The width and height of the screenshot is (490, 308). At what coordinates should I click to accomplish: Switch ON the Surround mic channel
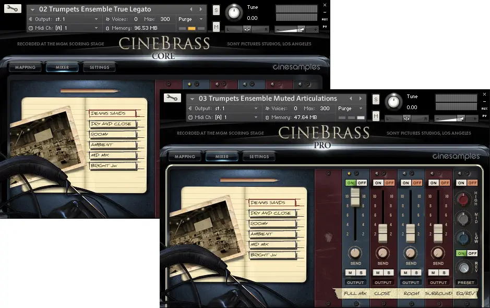pyautogui.click(x=433, y=183)
